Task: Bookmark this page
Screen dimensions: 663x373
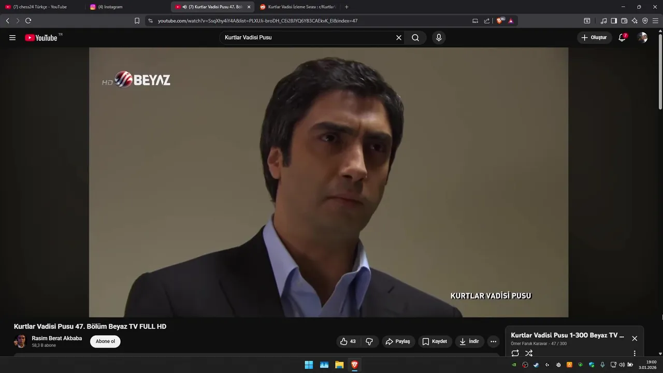Action: (137, 21)
